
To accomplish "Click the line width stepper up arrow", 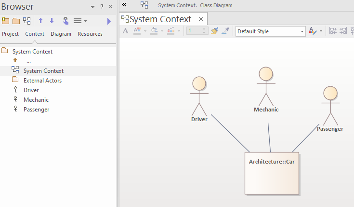I will (204, 29).
